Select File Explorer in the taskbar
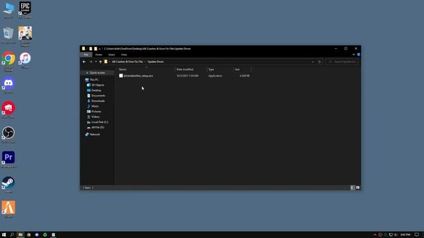This screenshot has height=238, width=424. [21, 235]
